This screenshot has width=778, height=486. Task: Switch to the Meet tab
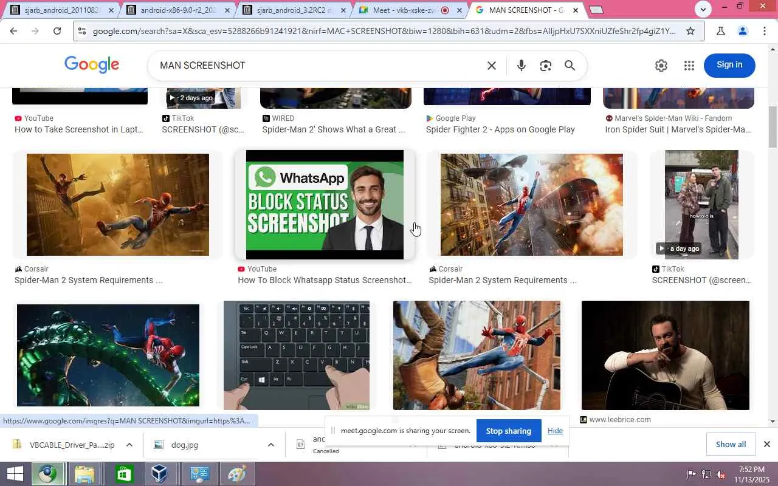coord(410,10)
